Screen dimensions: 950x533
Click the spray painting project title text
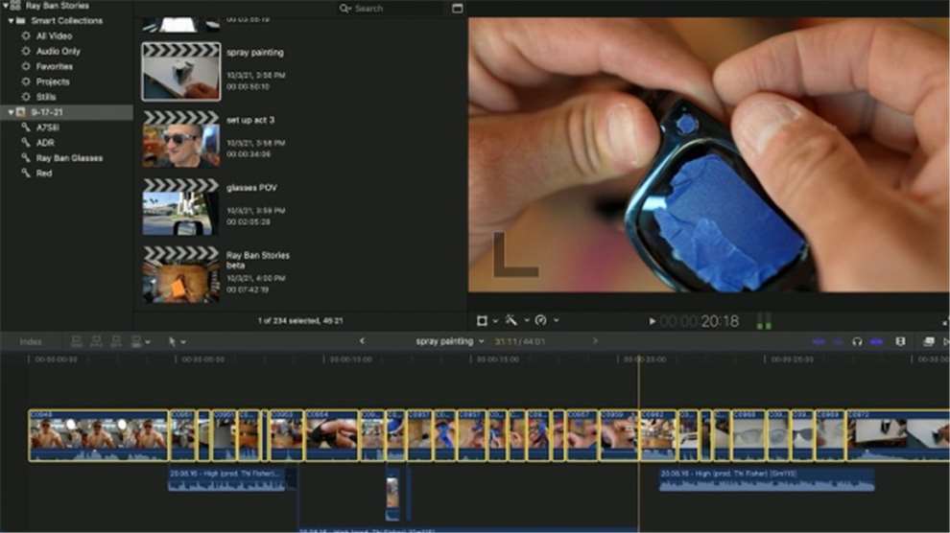pos(255,53)
